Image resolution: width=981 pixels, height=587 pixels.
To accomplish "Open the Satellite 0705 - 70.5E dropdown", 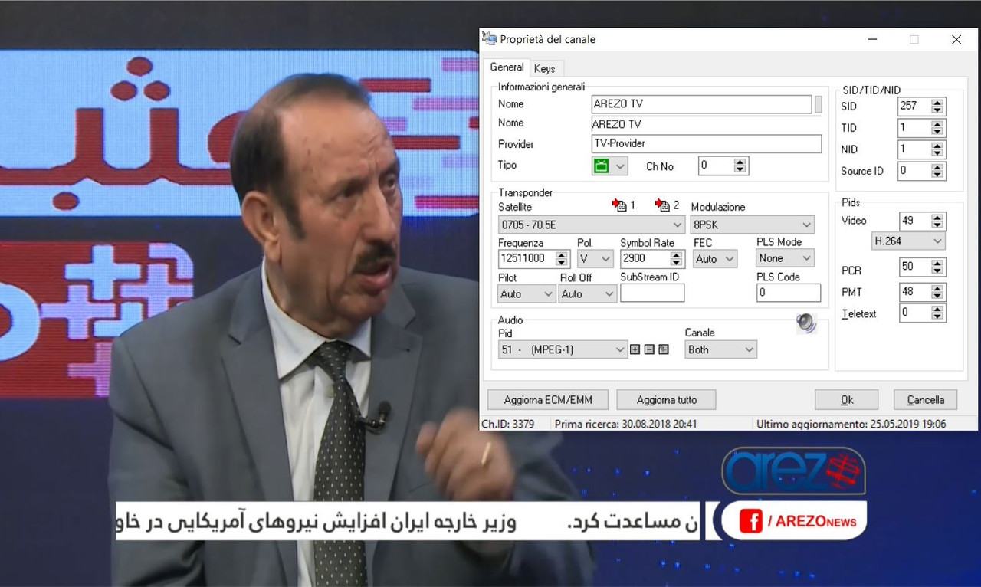I will 591,225.
